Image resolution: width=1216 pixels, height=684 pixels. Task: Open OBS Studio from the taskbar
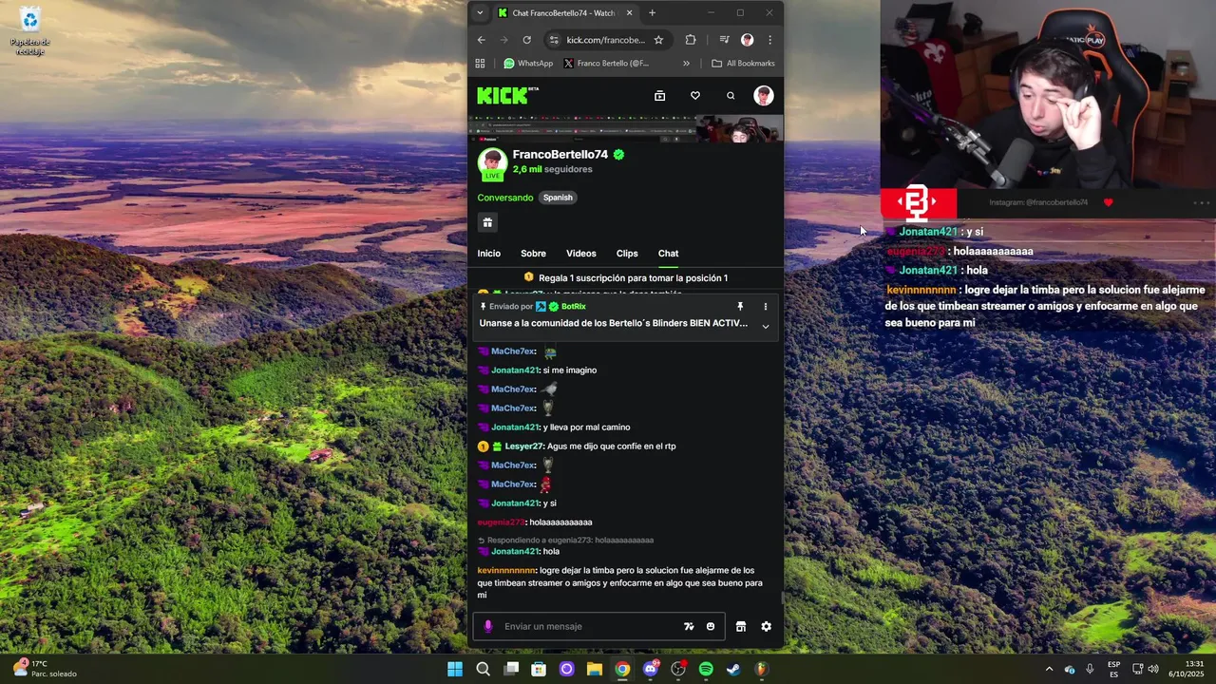[678, 669]
